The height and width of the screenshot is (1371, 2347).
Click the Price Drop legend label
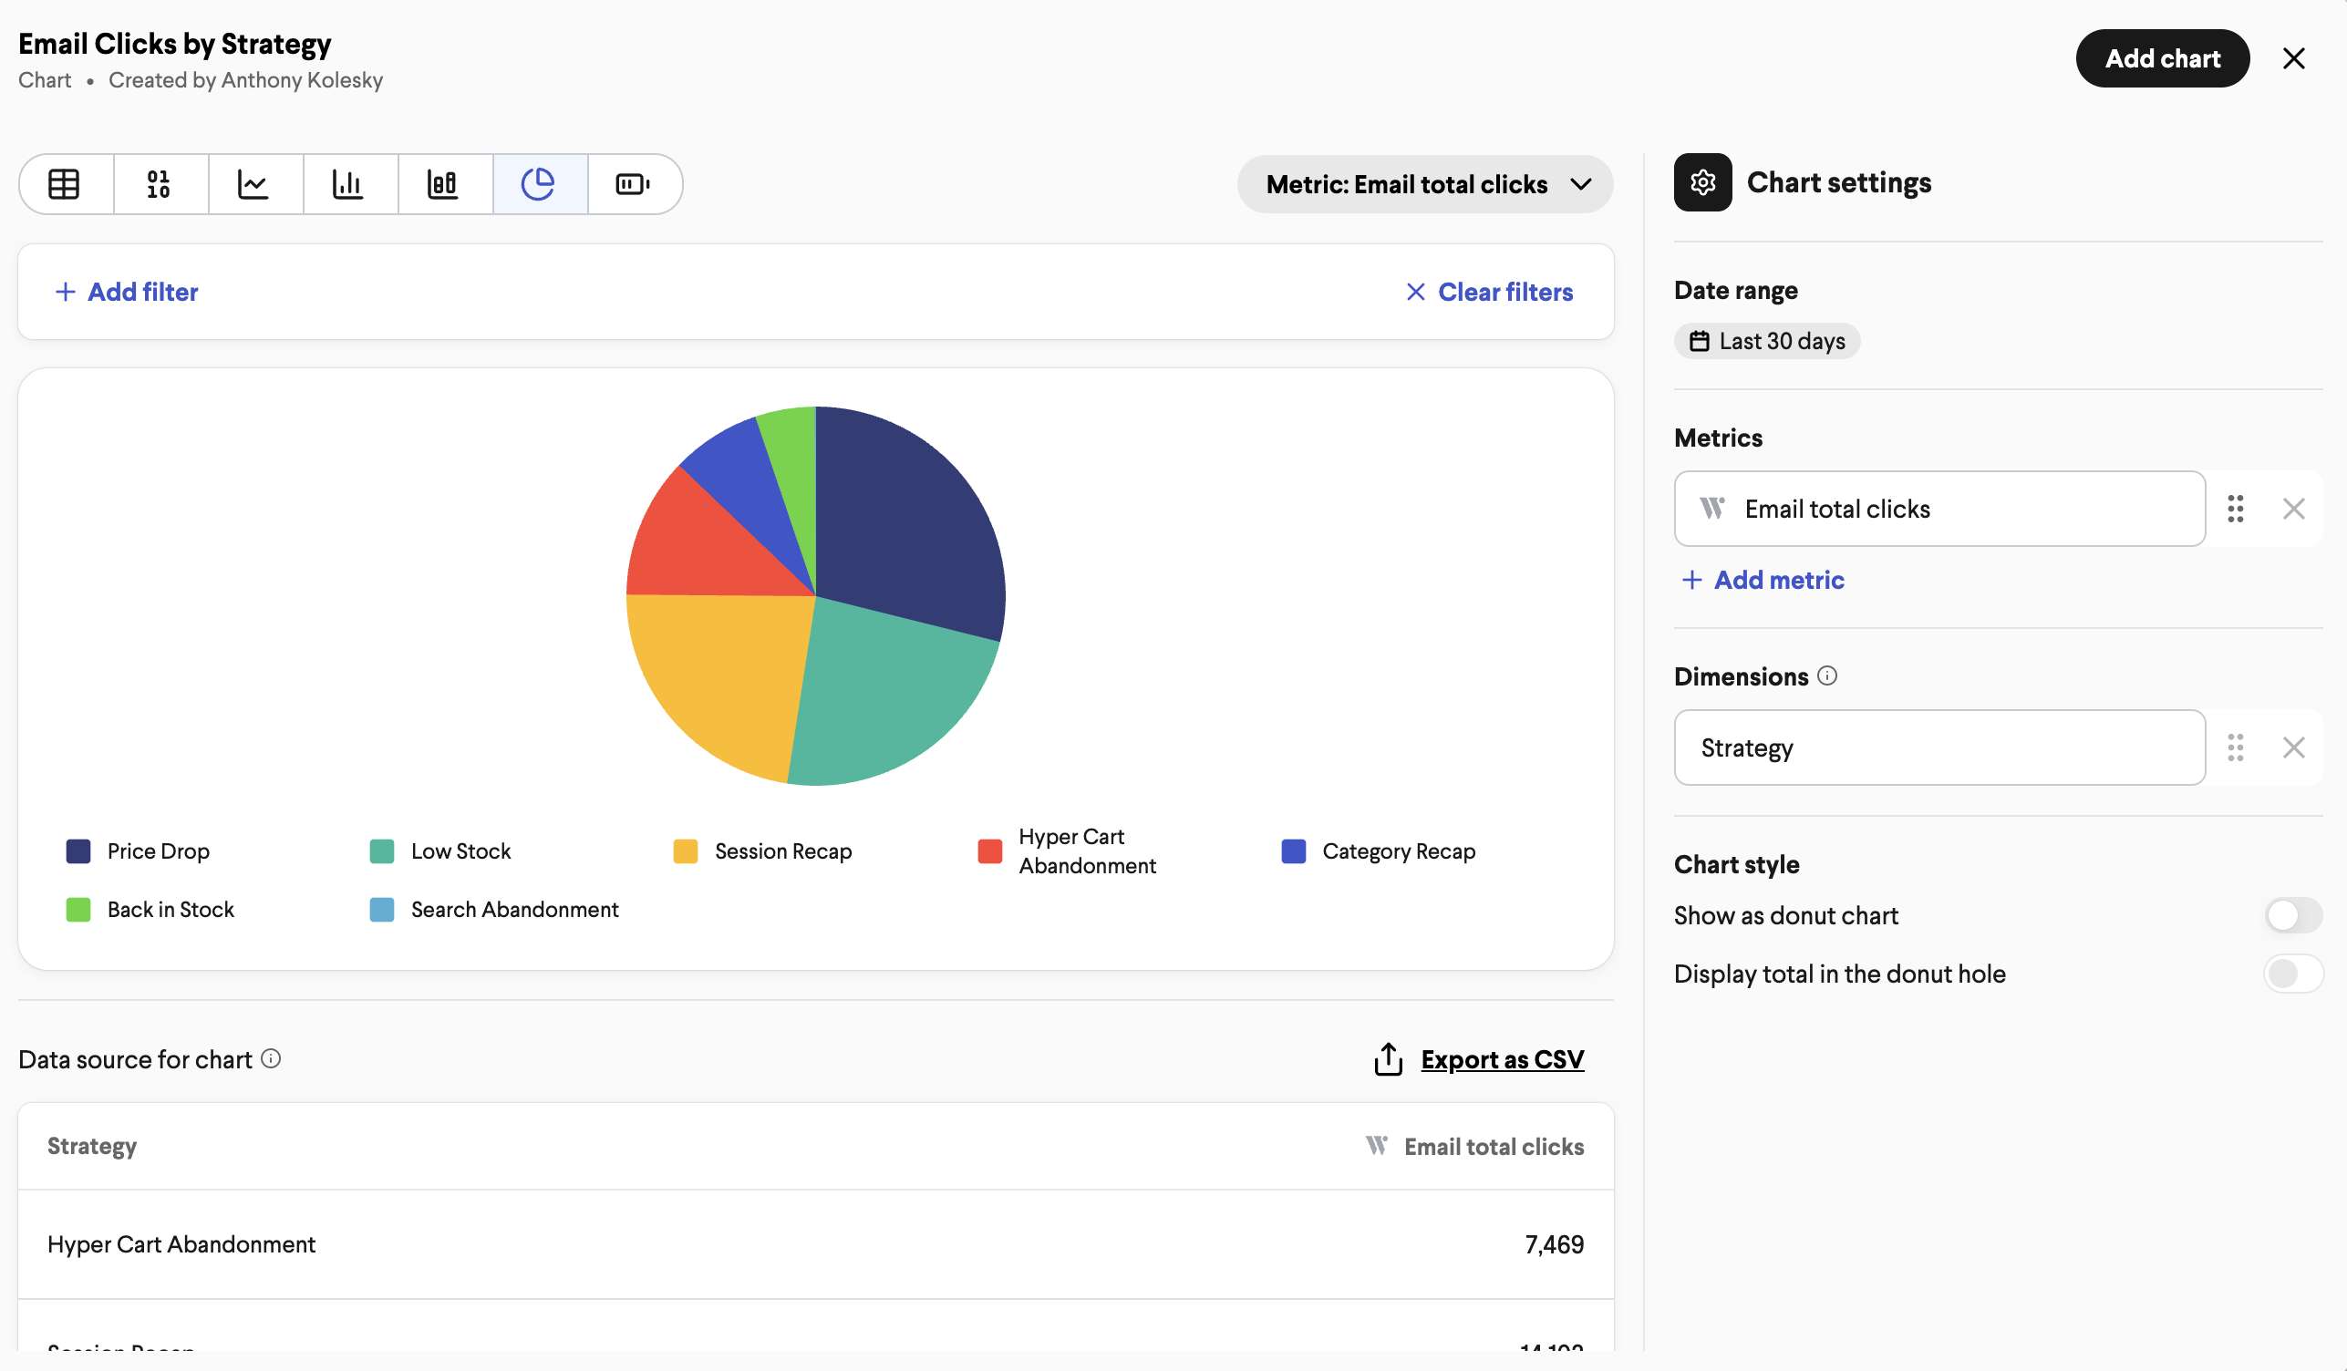[159, 850]
